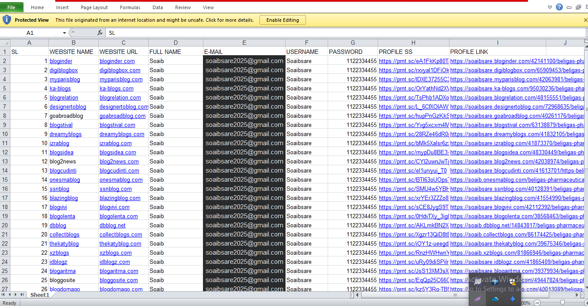Click the Protected View shield icon
Screen dimensions: 588x306
[x=7, y=20]
